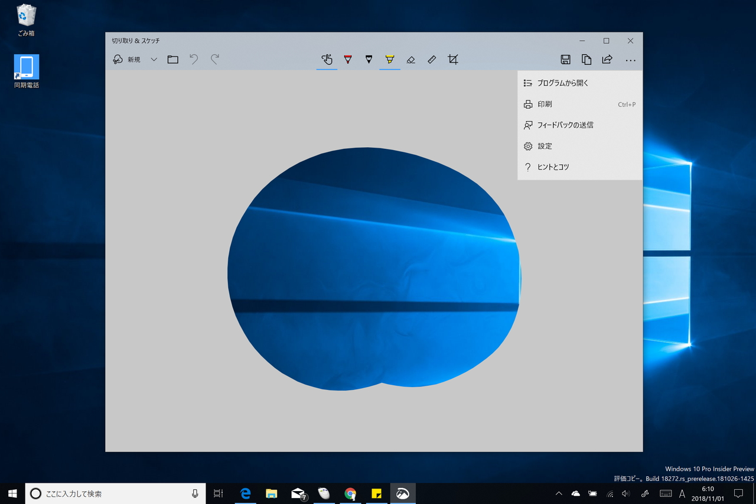
Task: Open ヒントとコツ from the menu
Action: [580, 167]
